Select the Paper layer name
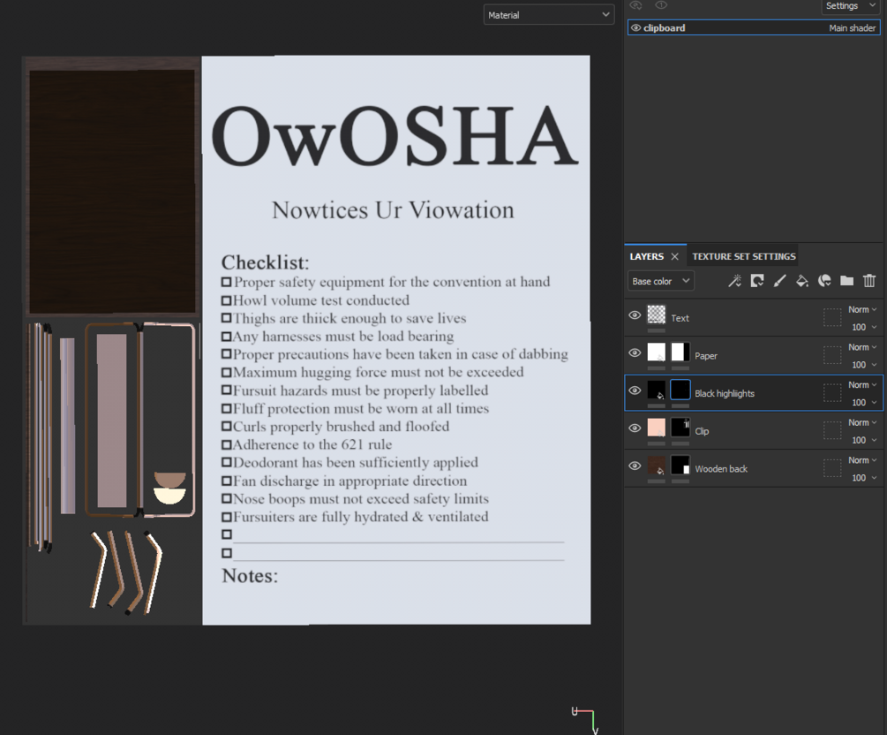This screenshot has height=735, width=887. (x=705, y=356)
